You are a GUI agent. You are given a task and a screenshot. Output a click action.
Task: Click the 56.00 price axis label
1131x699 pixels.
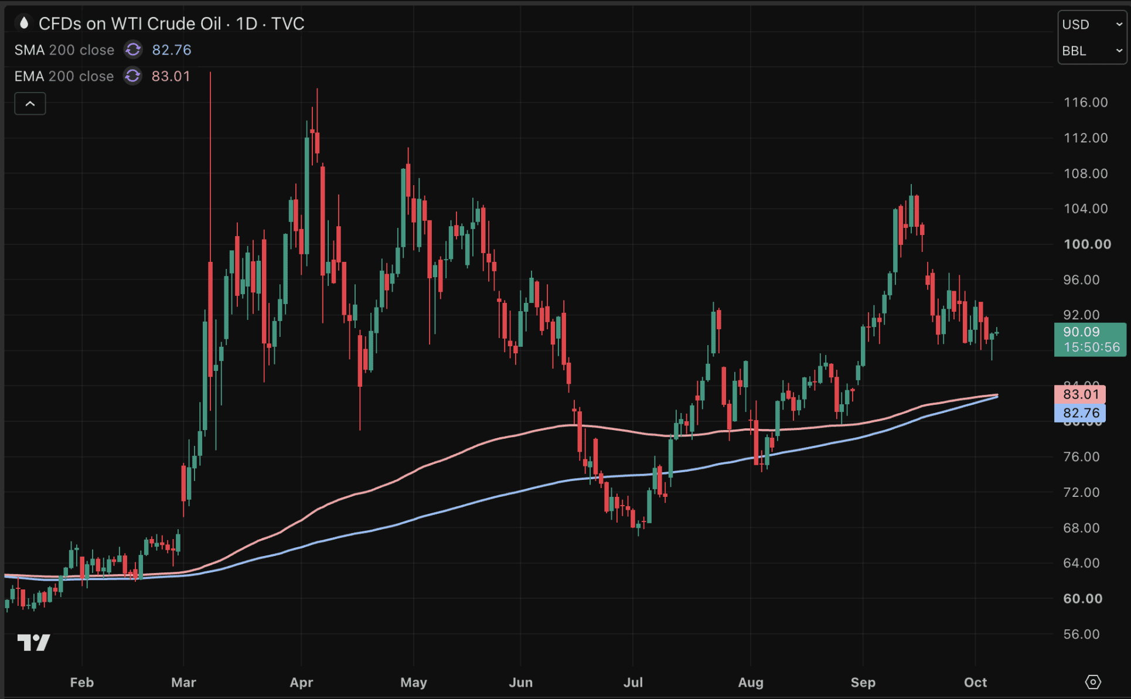click(x=1082, y=634)
